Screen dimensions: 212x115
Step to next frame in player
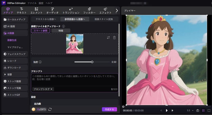(173, 110)
